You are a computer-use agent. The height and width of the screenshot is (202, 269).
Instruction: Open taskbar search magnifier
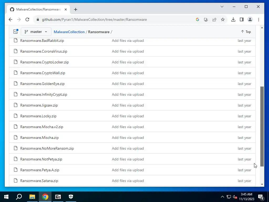point(19,197)
